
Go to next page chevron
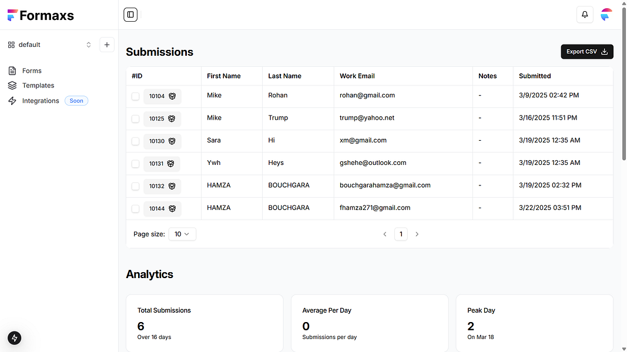click(x=417, y=234)
